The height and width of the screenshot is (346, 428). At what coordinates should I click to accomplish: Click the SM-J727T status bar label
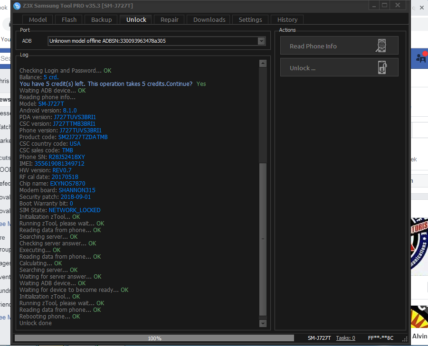coord(319,338)
